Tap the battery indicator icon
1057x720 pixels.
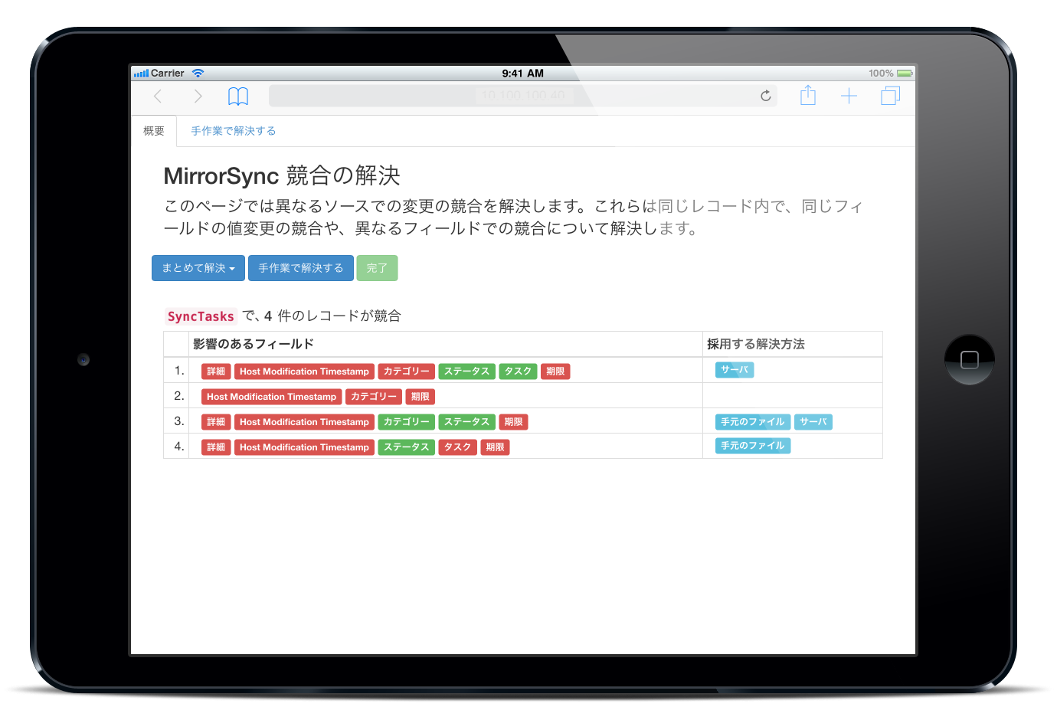click(x=905, y=74)
